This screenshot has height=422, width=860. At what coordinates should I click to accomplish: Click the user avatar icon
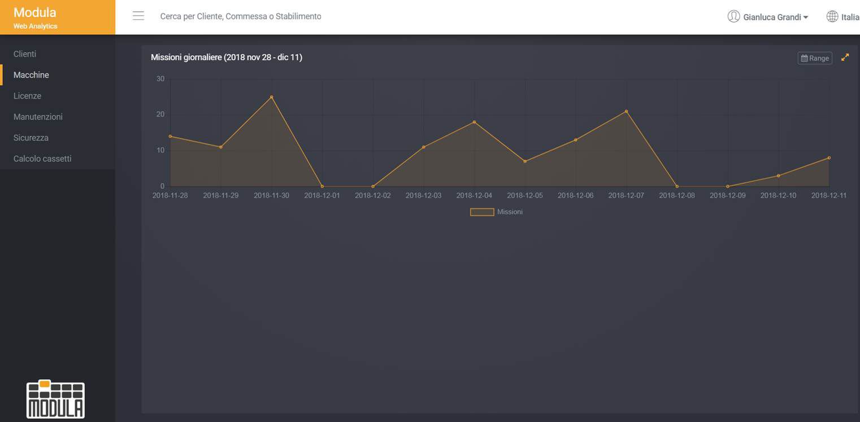[733, 16]
